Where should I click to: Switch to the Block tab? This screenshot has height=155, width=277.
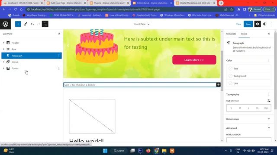coord(244,34)
